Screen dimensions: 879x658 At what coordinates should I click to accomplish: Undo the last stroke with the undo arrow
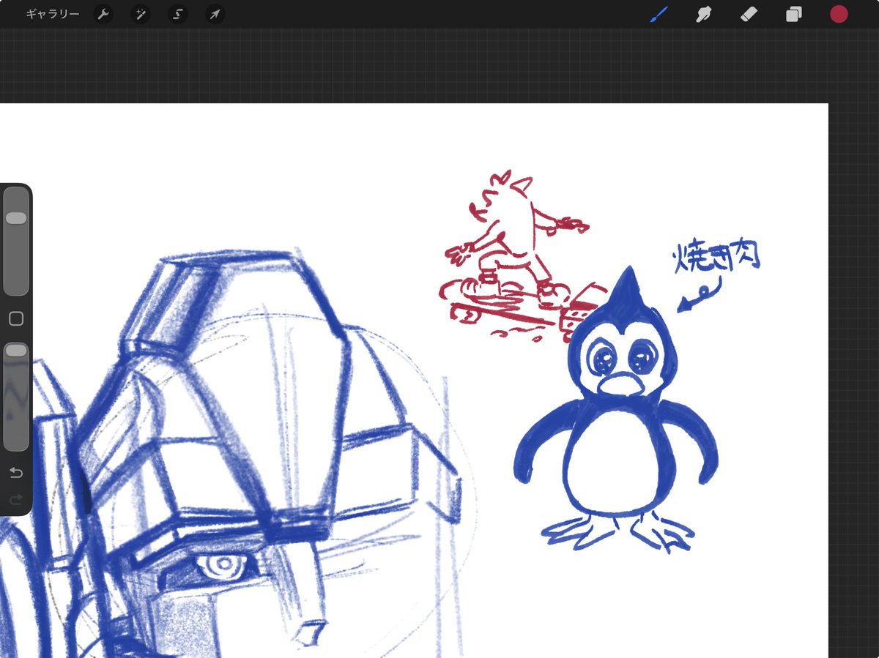coord(16,473)
